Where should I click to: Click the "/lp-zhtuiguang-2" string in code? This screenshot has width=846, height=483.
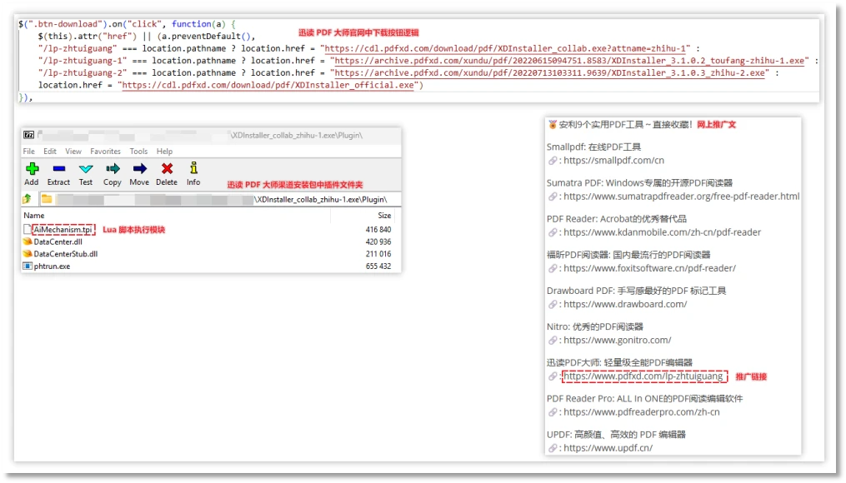click(x=82, y=72)
